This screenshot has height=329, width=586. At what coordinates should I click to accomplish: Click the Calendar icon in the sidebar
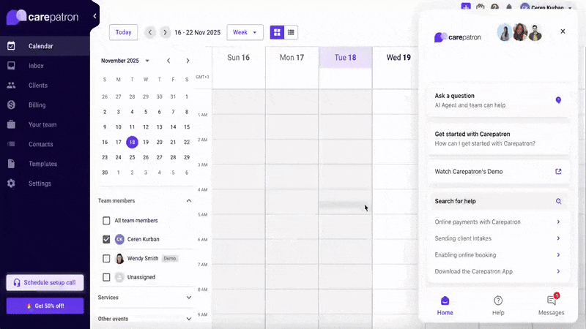(x=11, y=46)
